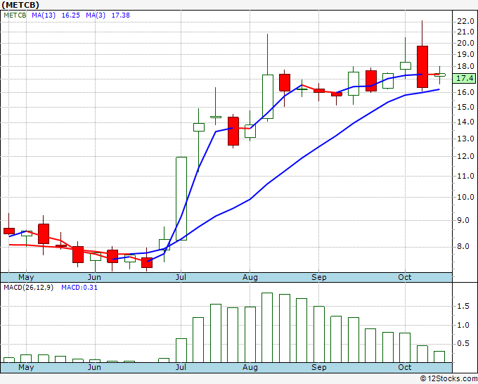Screen dimensions: 478x384
Task: Click the May label on MACD axis
Action: (x=26, y=367)
